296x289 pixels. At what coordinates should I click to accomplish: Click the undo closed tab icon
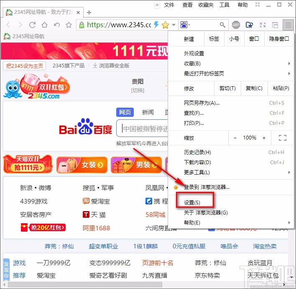point(56,25)
